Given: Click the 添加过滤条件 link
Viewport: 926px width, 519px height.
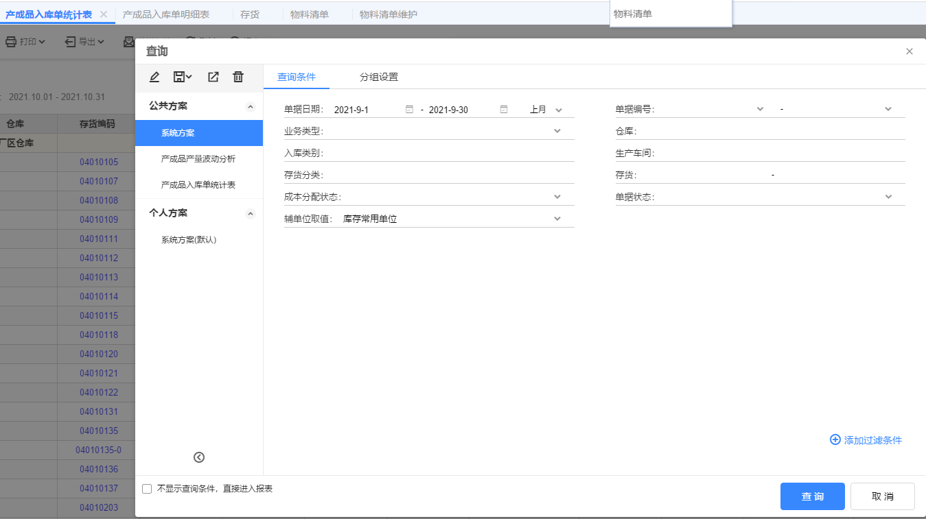Looking at the screenshot, I should [x=873, y=440].
